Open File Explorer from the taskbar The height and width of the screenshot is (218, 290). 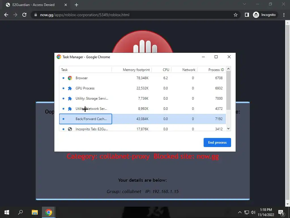(35, 212)
